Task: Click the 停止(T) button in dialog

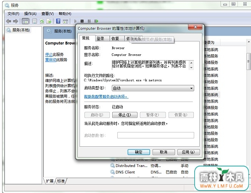Action: (125, 115)
